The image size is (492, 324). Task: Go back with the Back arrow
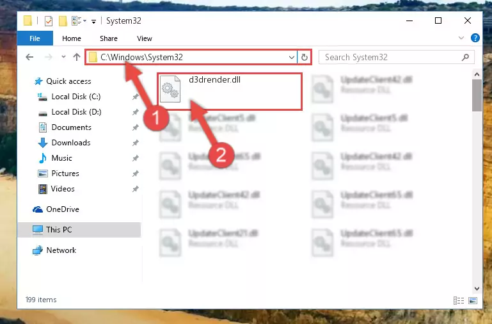point(29,57)
